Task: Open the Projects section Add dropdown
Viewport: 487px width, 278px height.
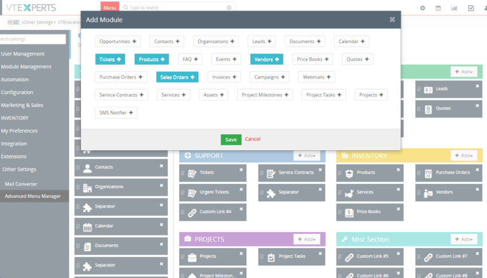Action: coord(307,239)
